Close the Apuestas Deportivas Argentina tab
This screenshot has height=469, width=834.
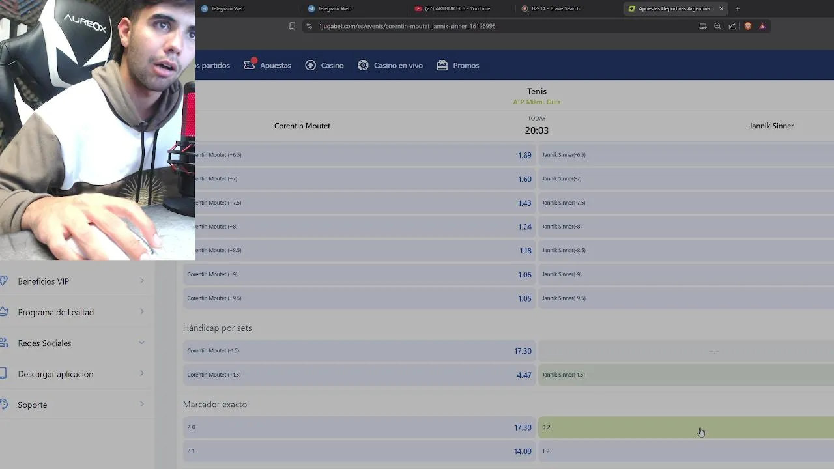[721, 8]
